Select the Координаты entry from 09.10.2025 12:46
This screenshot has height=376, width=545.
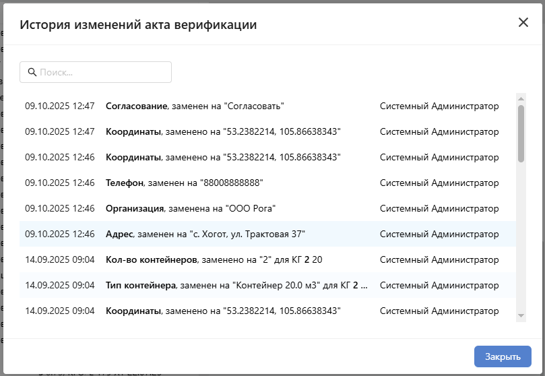coord(223,157)
